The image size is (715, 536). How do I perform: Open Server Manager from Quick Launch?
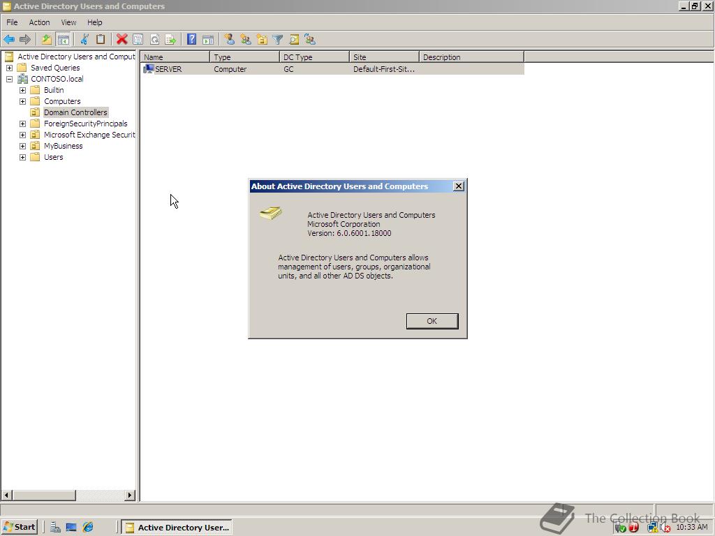coord(55,528)
